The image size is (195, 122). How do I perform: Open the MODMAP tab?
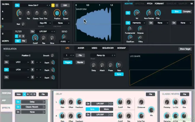[x=121, y=48]
